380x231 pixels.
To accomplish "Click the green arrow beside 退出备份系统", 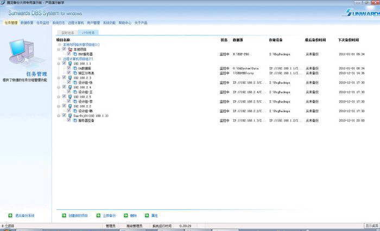I will tap(10, 215).
